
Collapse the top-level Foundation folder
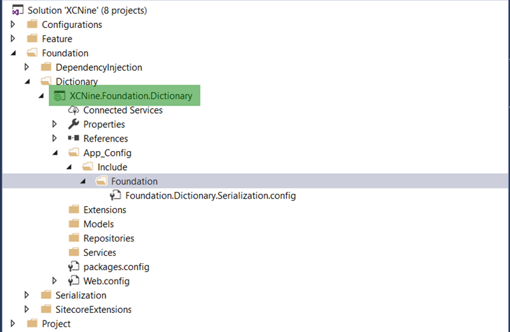[x=14, y=53]
